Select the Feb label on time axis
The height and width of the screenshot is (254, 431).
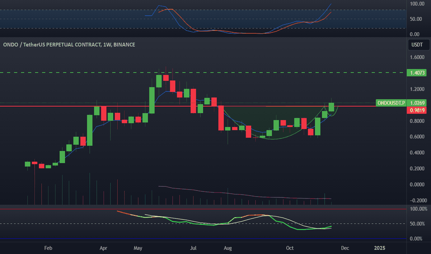tap(48, 248)
